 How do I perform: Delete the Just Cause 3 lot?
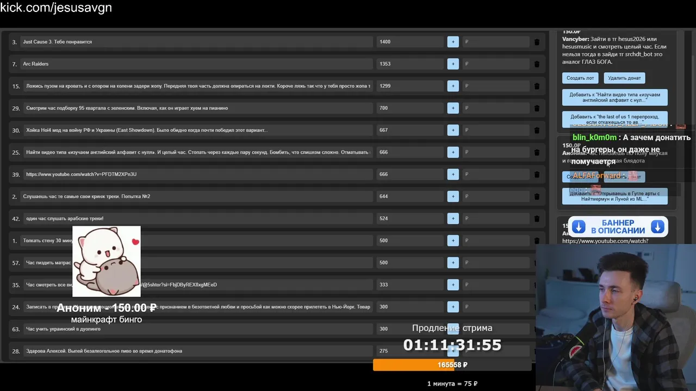click(537, 42)
